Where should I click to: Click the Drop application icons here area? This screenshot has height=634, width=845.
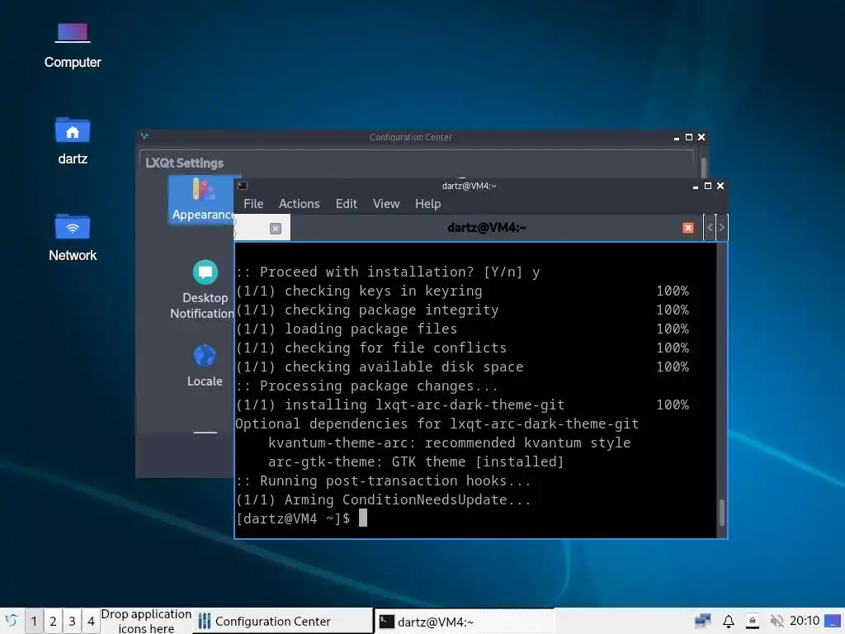tap(146, 621)
